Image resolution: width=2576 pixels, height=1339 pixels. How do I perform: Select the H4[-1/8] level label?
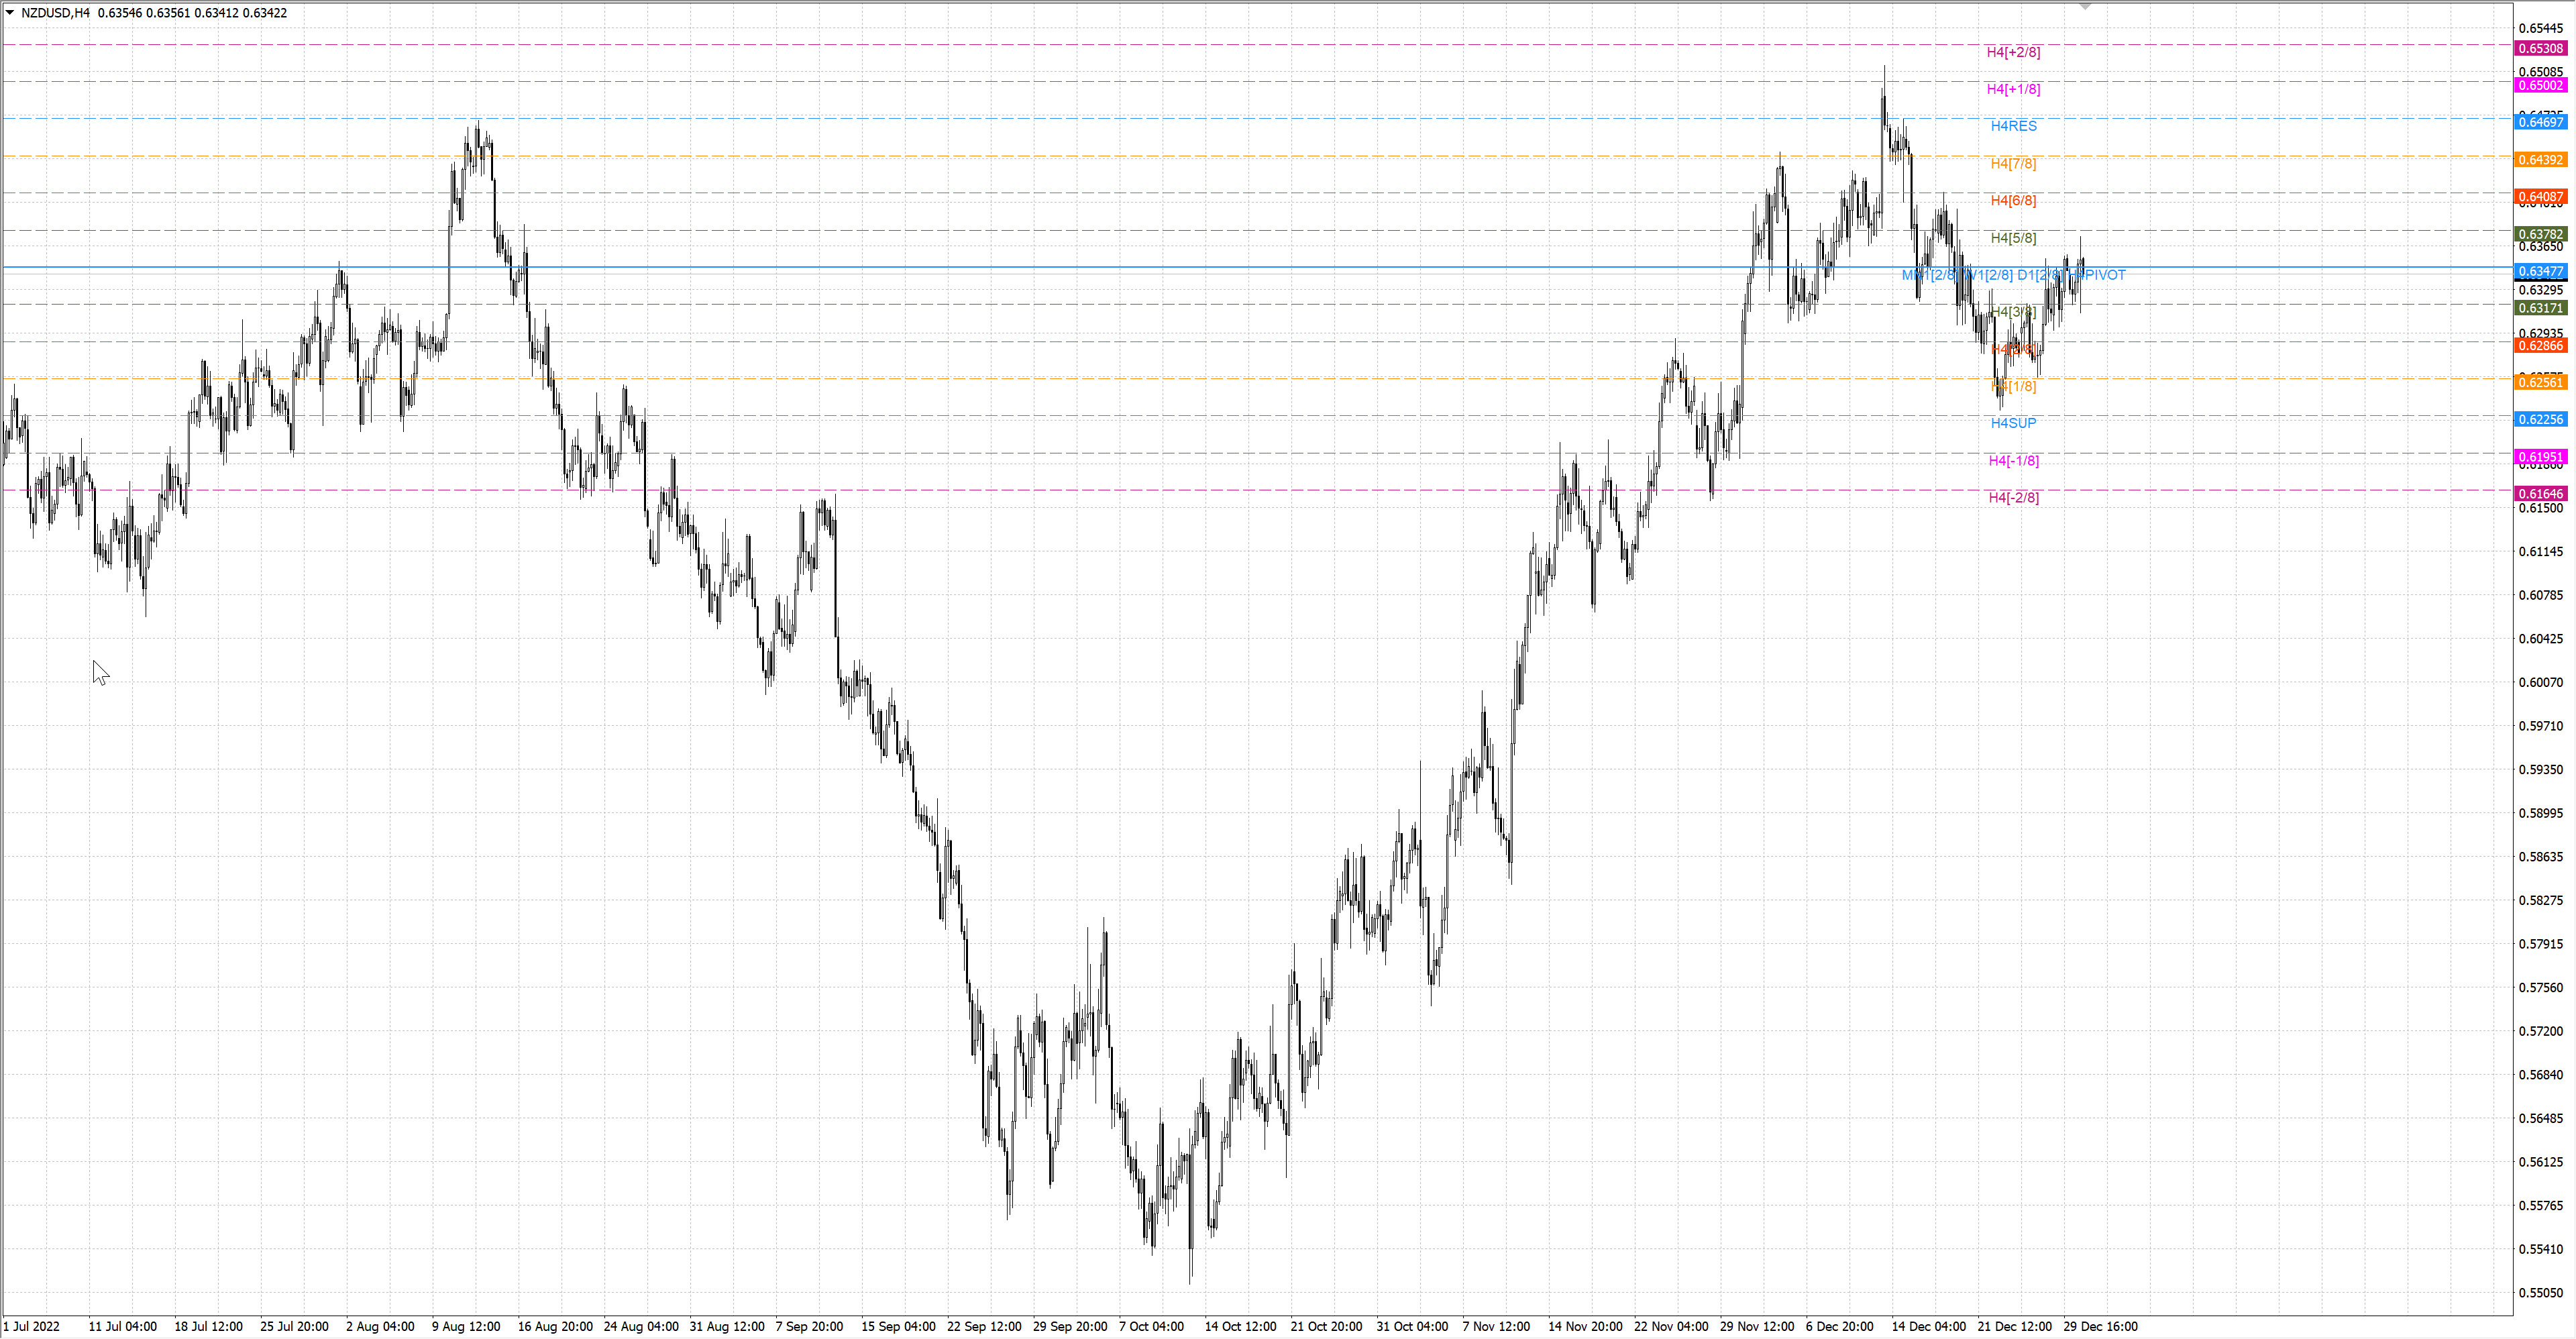coord(2013,460)
